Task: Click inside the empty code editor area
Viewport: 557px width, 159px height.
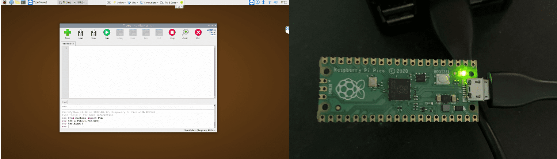Action: click(x=141, y=72)
